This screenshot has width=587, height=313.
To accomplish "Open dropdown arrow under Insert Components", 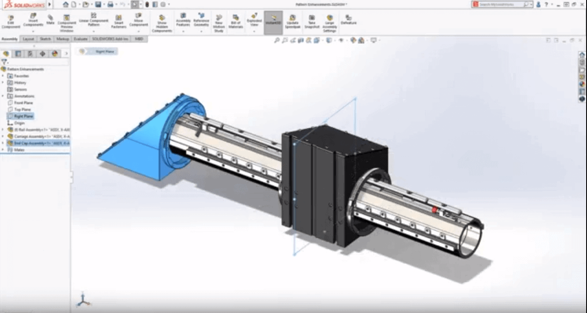I will [x=33, y=31].
